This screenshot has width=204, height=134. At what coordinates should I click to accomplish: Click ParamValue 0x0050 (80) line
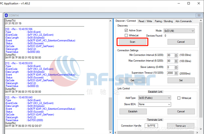coord(23,52)
